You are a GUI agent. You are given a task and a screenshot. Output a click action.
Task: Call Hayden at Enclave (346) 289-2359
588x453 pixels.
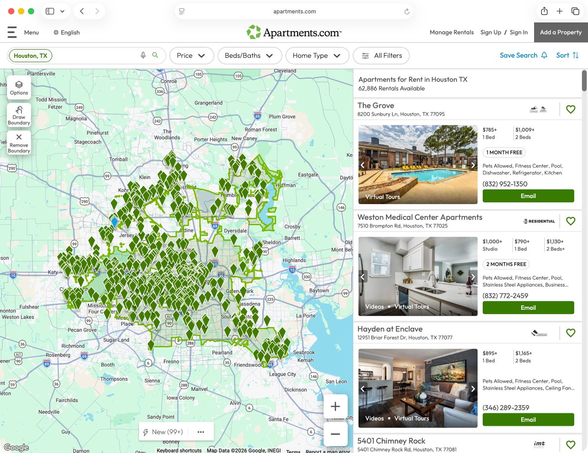(506, 407)
